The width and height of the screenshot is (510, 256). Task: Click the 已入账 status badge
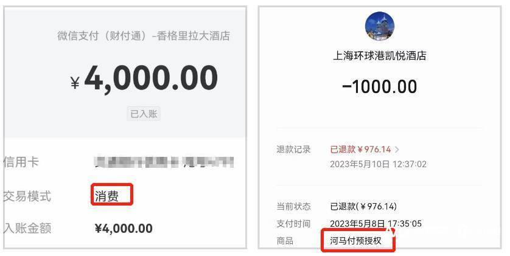[144, 114]
